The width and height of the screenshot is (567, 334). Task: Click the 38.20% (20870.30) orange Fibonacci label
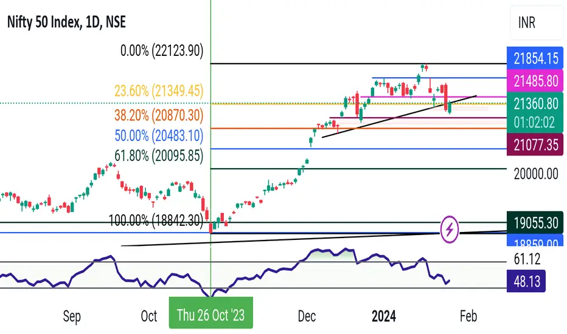coord(159,115)
